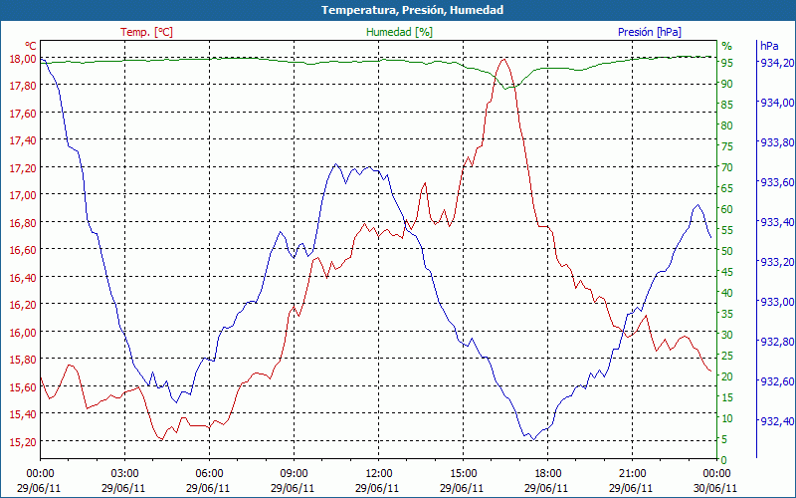Click the '12:00' time axis label
The image size is (796, 498).
(379, 475)
